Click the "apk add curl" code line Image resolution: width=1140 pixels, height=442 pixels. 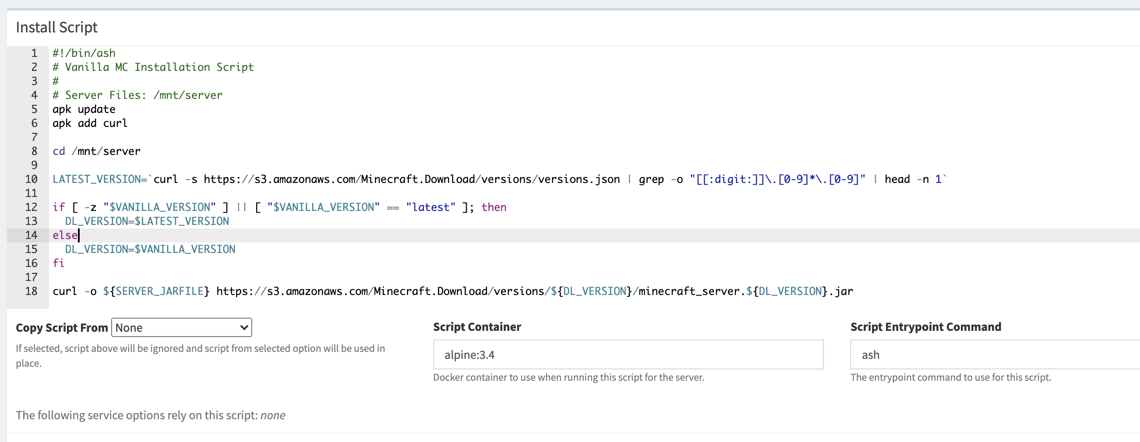[90, 123]
